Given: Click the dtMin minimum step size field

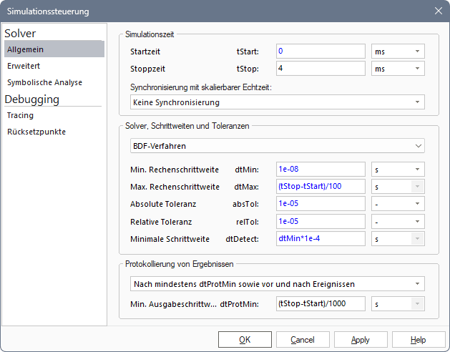Looking at the screenshot, I should tap(321, 170).
